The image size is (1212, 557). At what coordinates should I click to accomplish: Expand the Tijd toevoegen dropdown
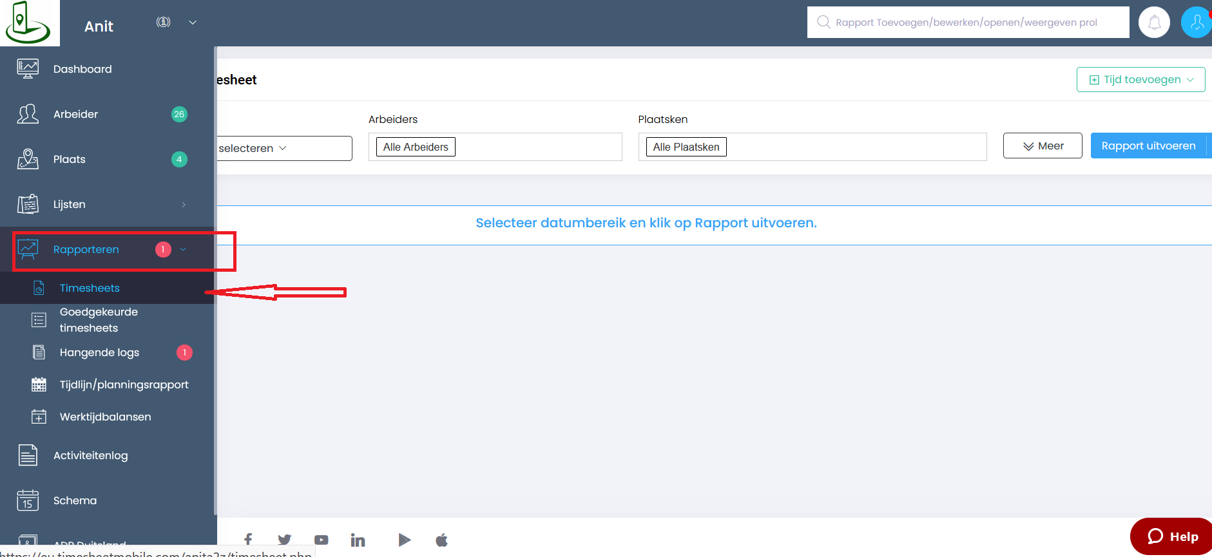coord(1140,80)
